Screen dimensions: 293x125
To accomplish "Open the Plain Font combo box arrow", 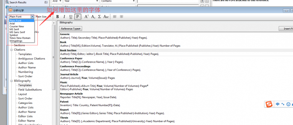I will [x=33, y=17].
